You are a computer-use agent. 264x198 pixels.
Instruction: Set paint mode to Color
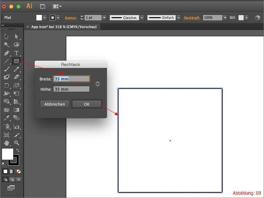point(5,171)
